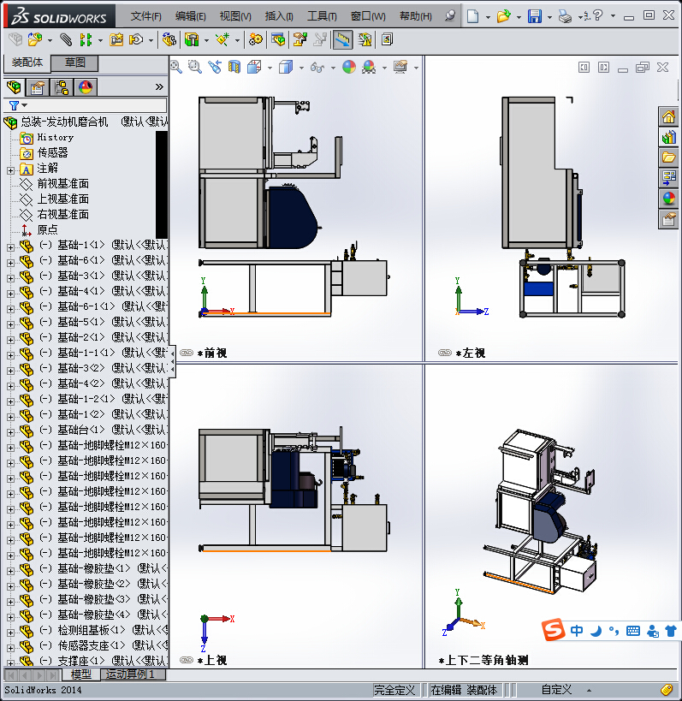This screenshot has height=701, width=682.
Task: Expand the 传感器支座<1> node
Action: (x=10, y=648)
